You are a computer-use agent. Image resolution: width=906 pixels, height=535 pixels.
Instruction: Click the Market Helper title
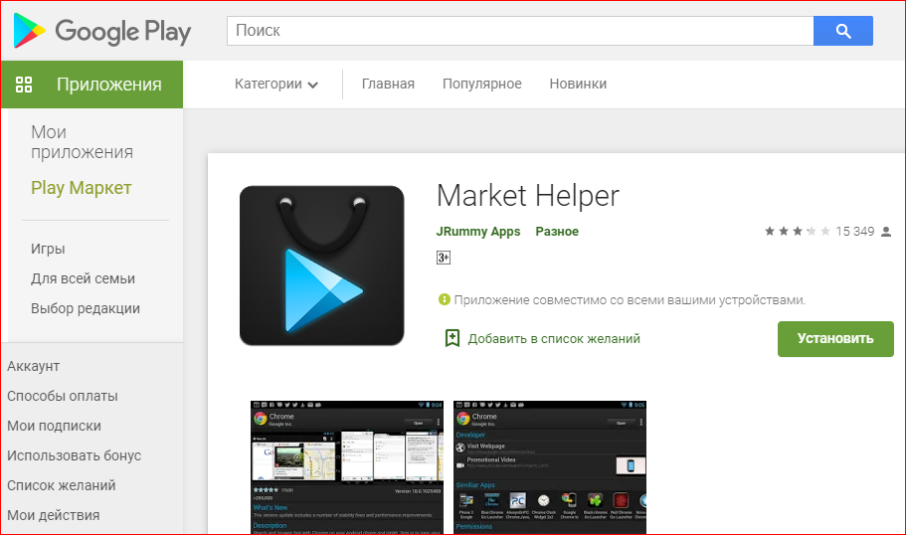[x=527, y=196]
